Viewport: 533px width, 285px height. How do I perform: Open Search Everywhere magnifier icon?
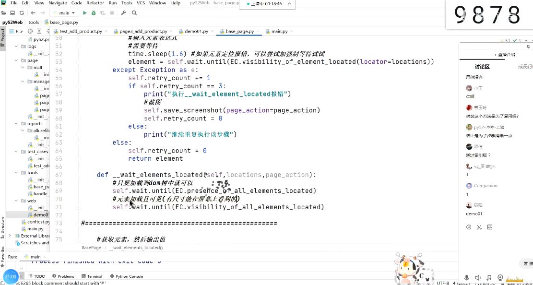134,13
